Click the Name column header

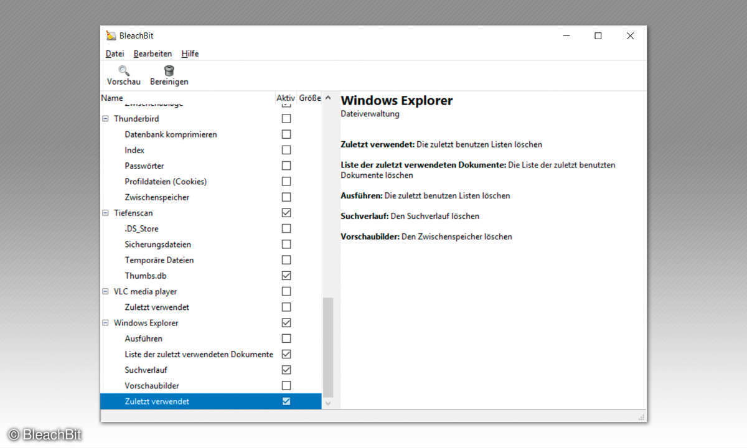[187, 98]
